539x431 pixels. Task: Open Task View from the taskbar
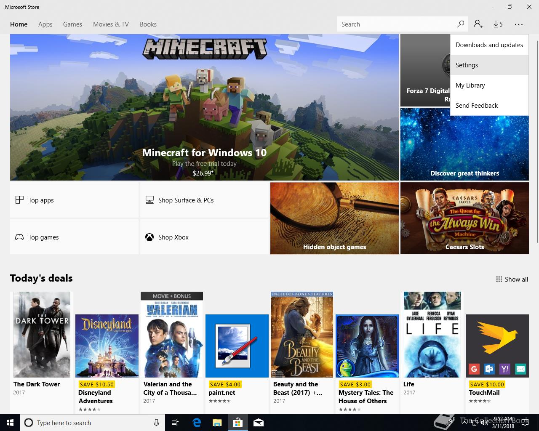pos(175,423)
